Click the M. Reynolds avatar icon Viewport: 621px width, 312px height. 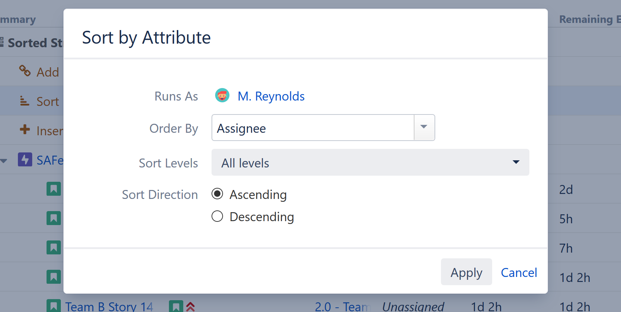222,96
